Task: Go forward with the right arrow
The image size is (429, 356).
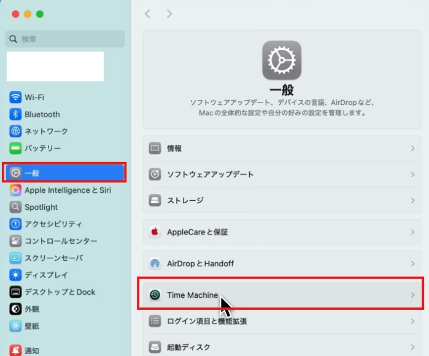Action: click(x=169, y=14)
